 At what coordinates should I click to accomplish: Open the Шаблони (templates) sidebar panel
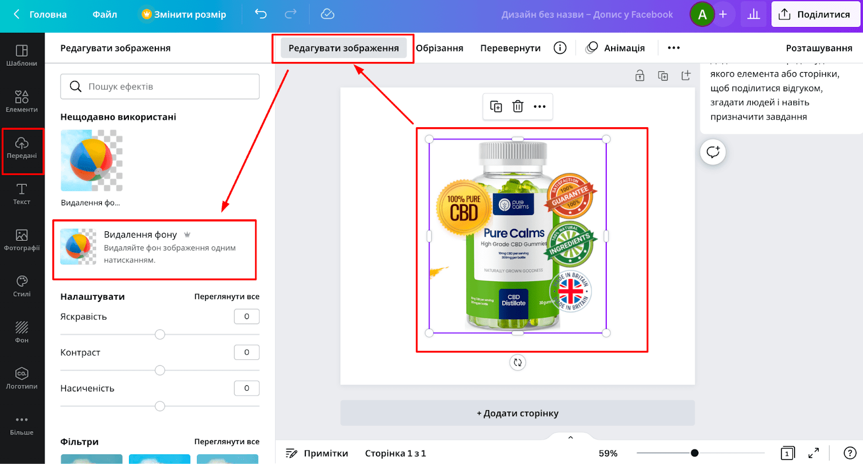(x=22, y=56)
